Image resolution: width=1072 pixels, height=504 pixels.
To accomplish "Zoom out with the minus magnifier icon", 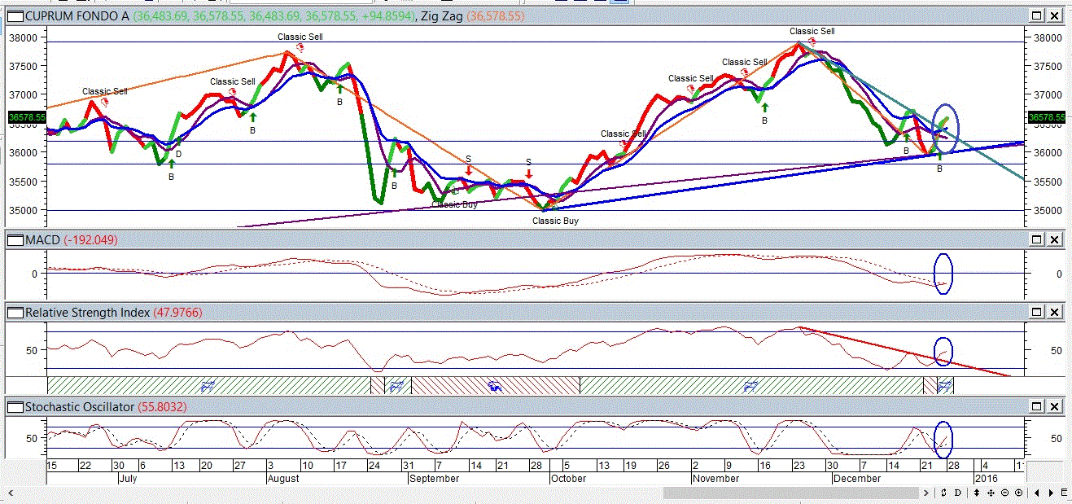I will point(1004,493).
